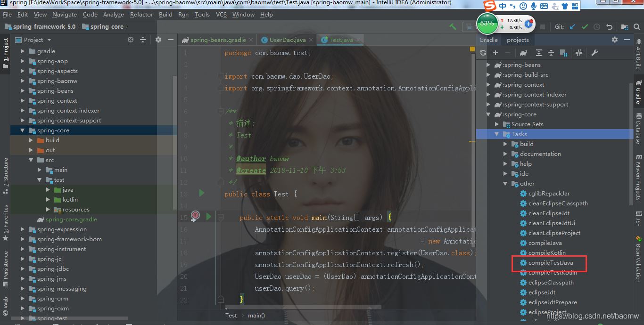
Task: Click Git commit checkmark icon
Action: coord(585,27)
